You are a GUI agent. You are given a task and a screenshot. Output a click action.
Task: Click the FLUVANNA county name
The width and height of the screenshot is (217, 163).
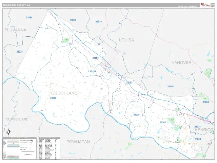[16, 30]
